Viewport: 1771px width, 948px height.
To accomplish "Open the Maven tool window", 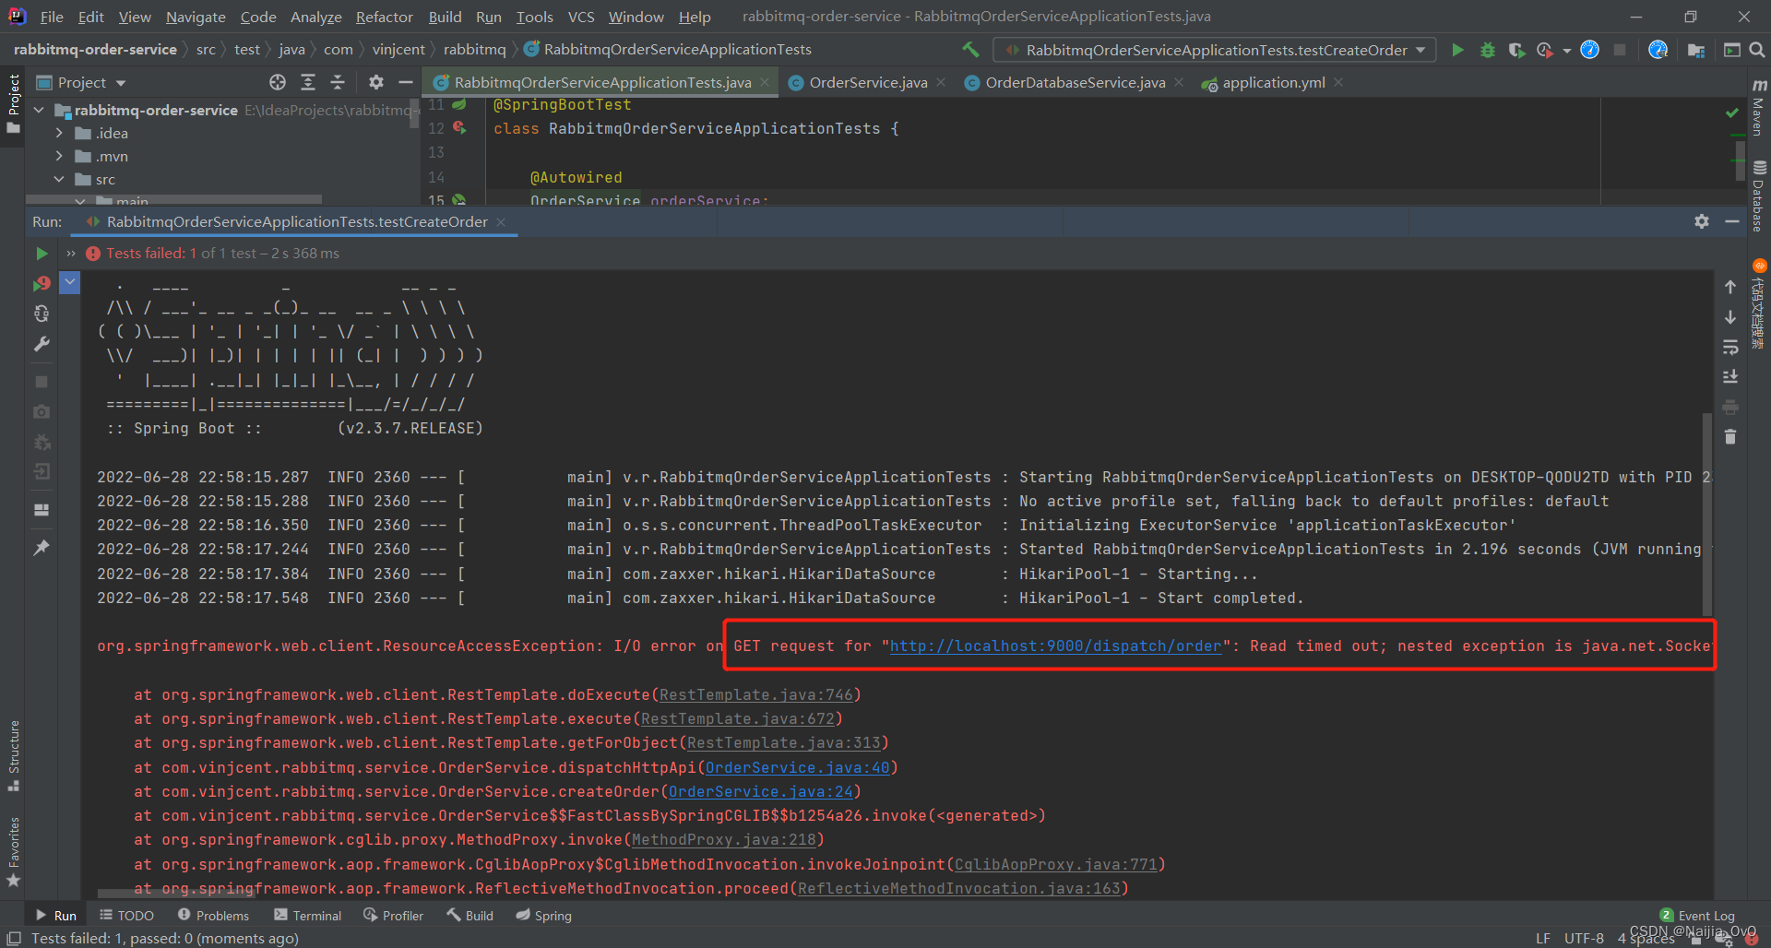I will (1758, 109).
